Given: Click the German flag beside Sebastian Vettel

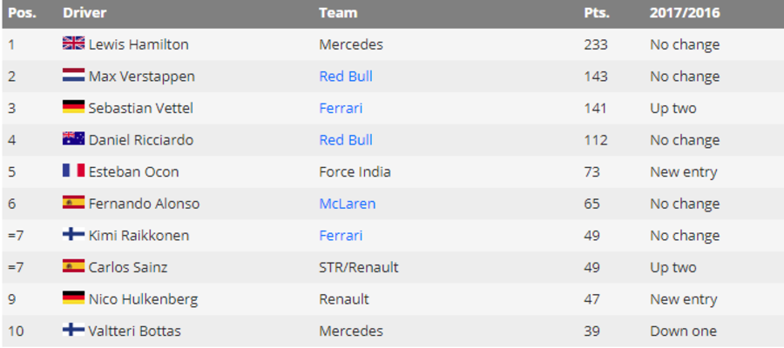Looking at the screenshot, I should click(73, 107).
